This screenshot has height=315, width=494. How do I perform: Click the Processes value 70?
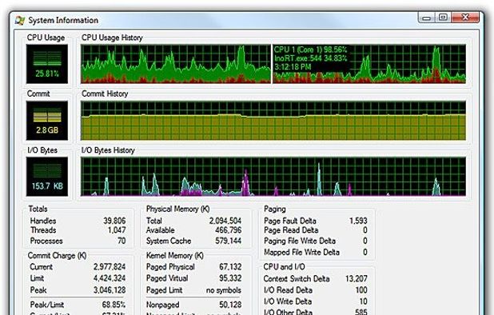point(122,241)
